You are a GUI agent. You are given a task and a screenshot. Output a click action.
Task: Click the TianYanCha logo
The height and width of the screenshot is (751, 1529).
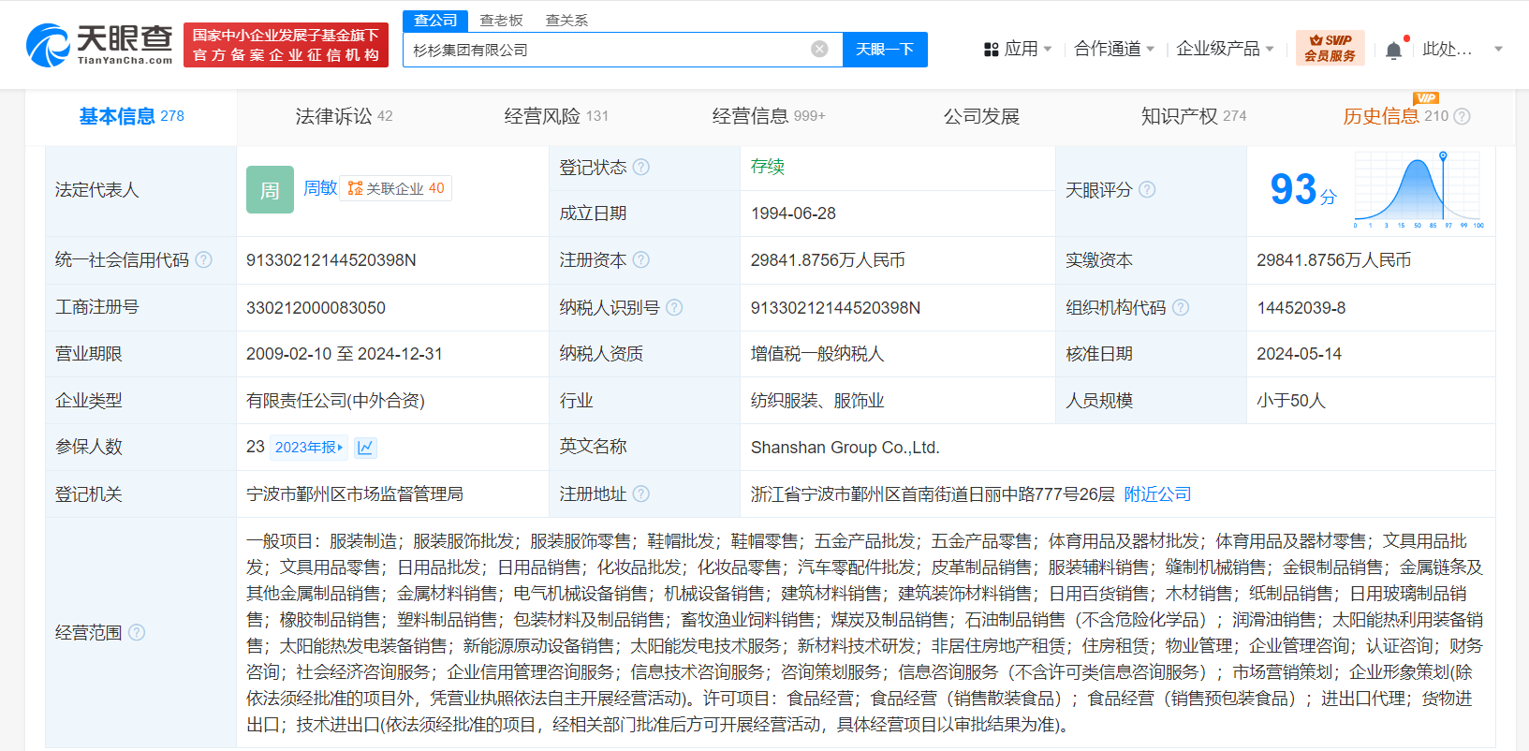pos(98,45)
